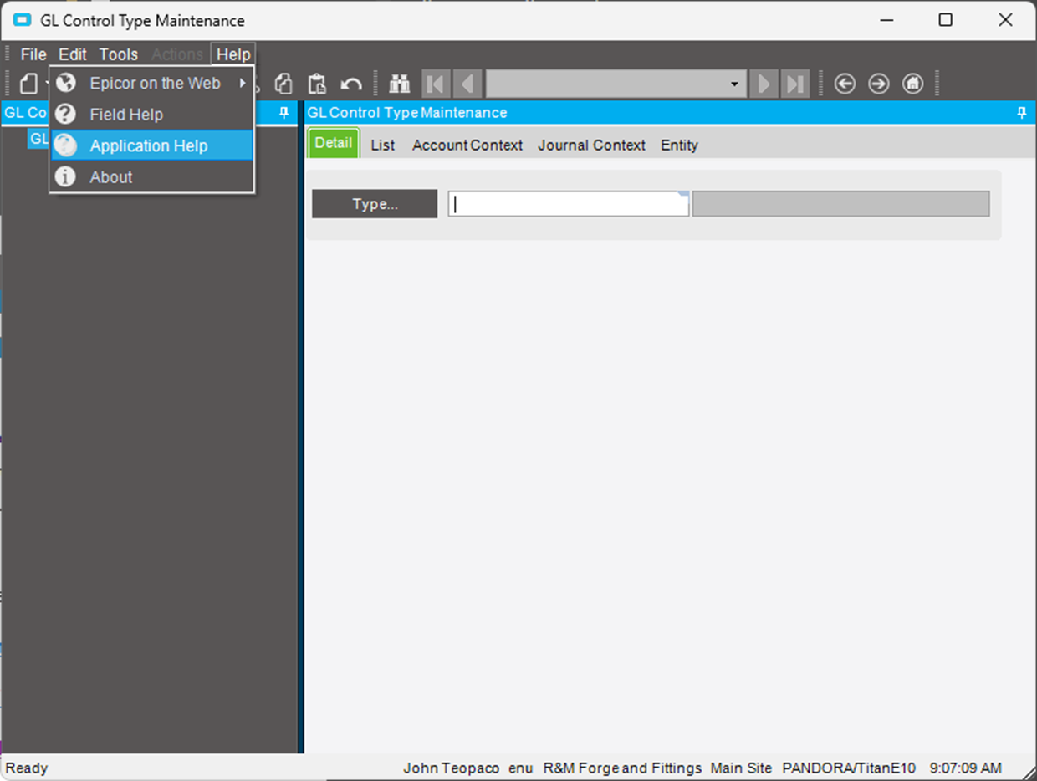
Task: Open Search with the binoculars icon
Action: coord(401,84)
